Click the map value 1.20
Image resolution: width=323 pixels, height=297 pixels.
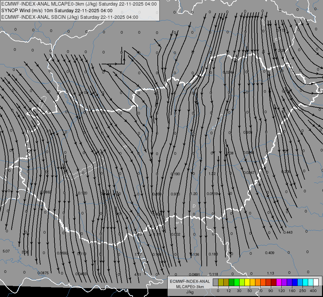point(194,194)
